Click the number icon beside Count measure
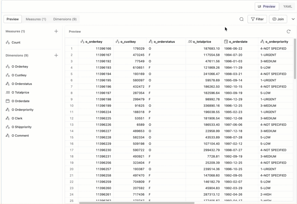 coord(8,42)
